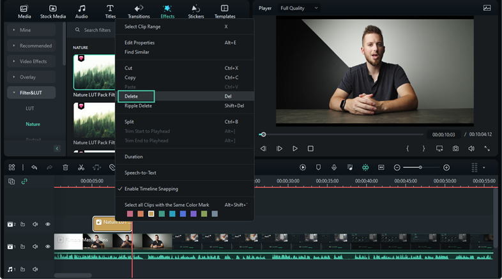The height and width of the screenshot is (279, 502).
Task: Choose Split in the context menu
Action: point(185,121)
